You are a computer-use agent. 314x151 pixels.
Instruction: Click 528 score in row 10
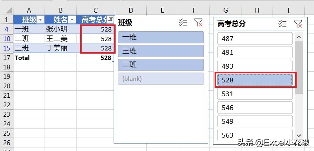point(96,39)
